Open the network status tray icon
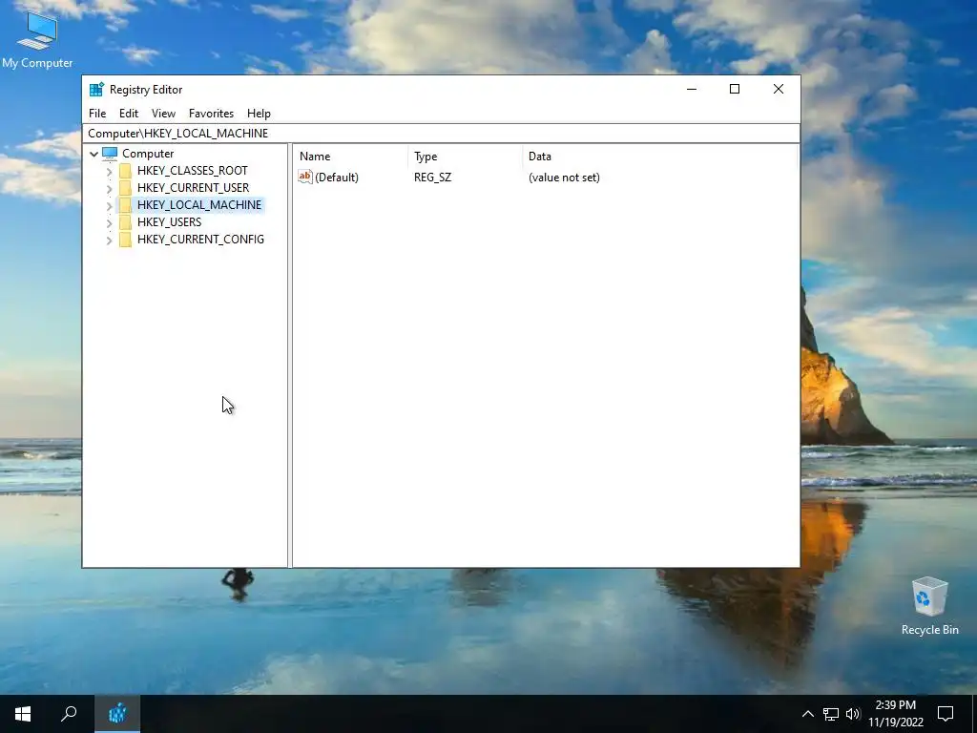This screenshot has height=733, width=977. click(x=831, y=714)
